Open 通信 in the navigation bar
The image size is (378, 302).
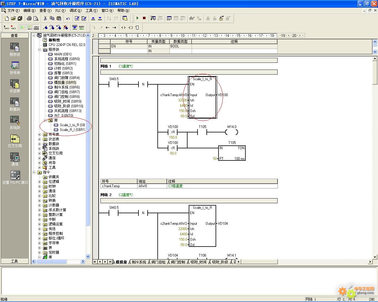click(15, 159)
